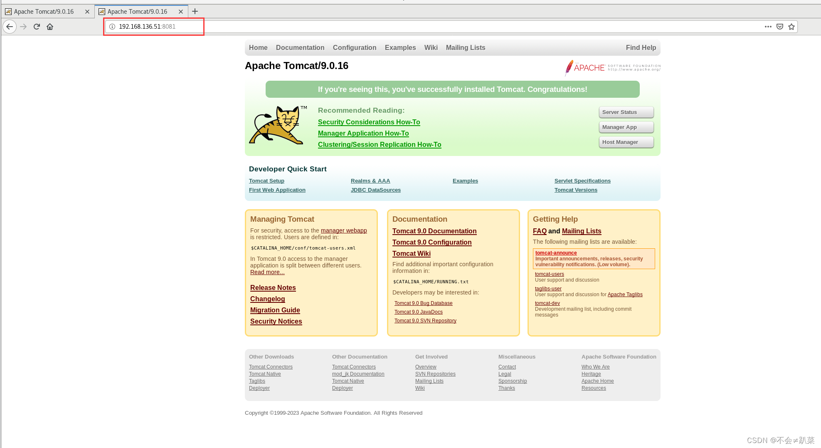Viewport: 821px width, 448px height.
Task: Click the Manager App button
Action: (626, 127)
